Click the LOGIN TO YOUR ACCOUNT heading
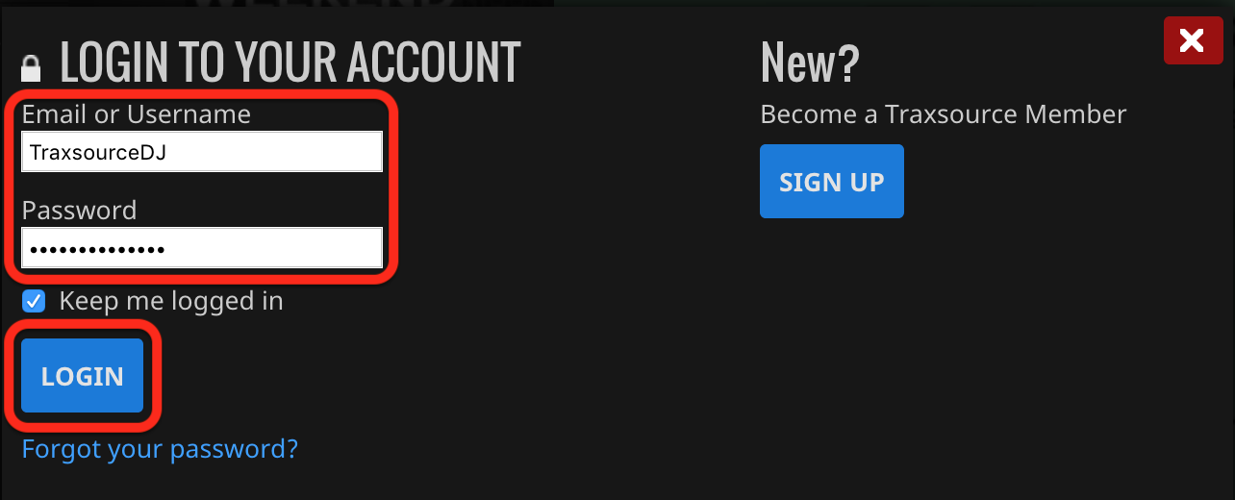Screen dimensions: 1235x500 point(290,62)
